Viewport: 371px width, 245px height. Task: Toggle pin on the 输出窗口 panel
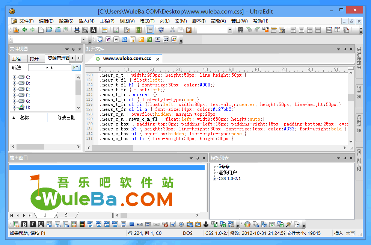(198, 158)
